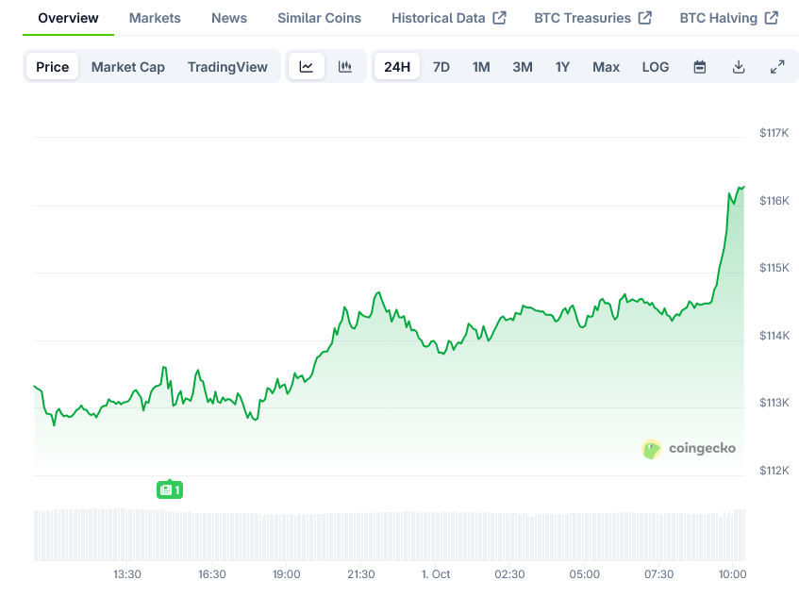The width and height of the screenshot is (799, 597).
Task: Switch to candlestick chart icon
Action: tap(345, 67)
